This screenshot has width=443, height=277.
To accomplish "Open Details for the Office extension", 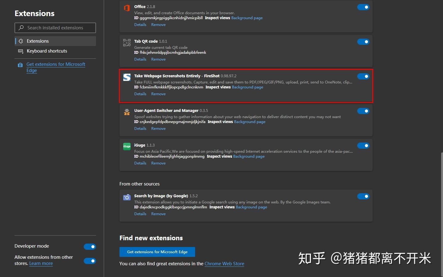I will 140,25.
